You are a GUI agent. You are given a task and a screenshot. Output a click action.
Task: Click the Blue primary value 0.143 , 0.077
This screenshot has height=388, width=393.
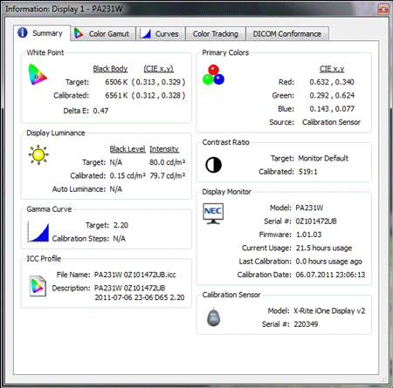[x=332, y=109]
